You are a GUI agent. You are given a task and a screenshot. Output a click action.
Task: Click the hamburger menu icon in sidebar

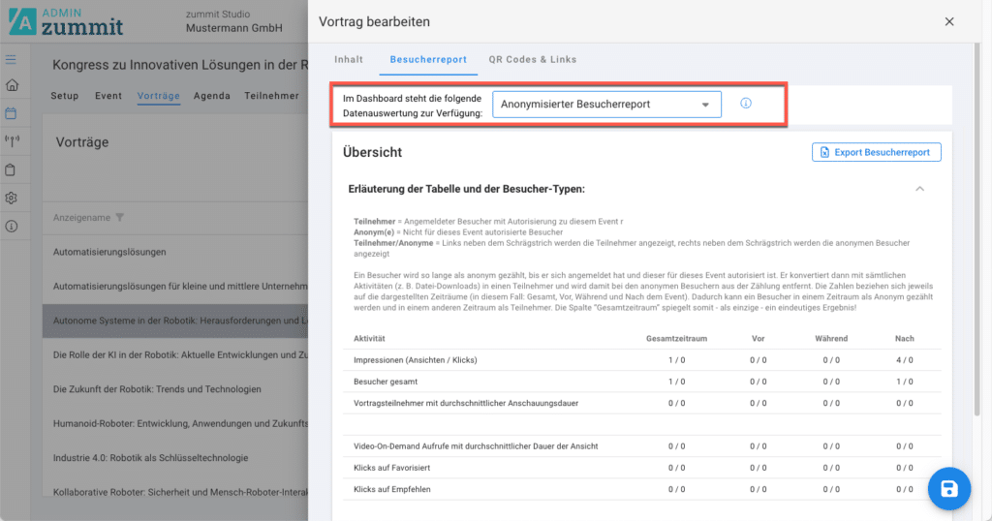click(x=12, y=60)
